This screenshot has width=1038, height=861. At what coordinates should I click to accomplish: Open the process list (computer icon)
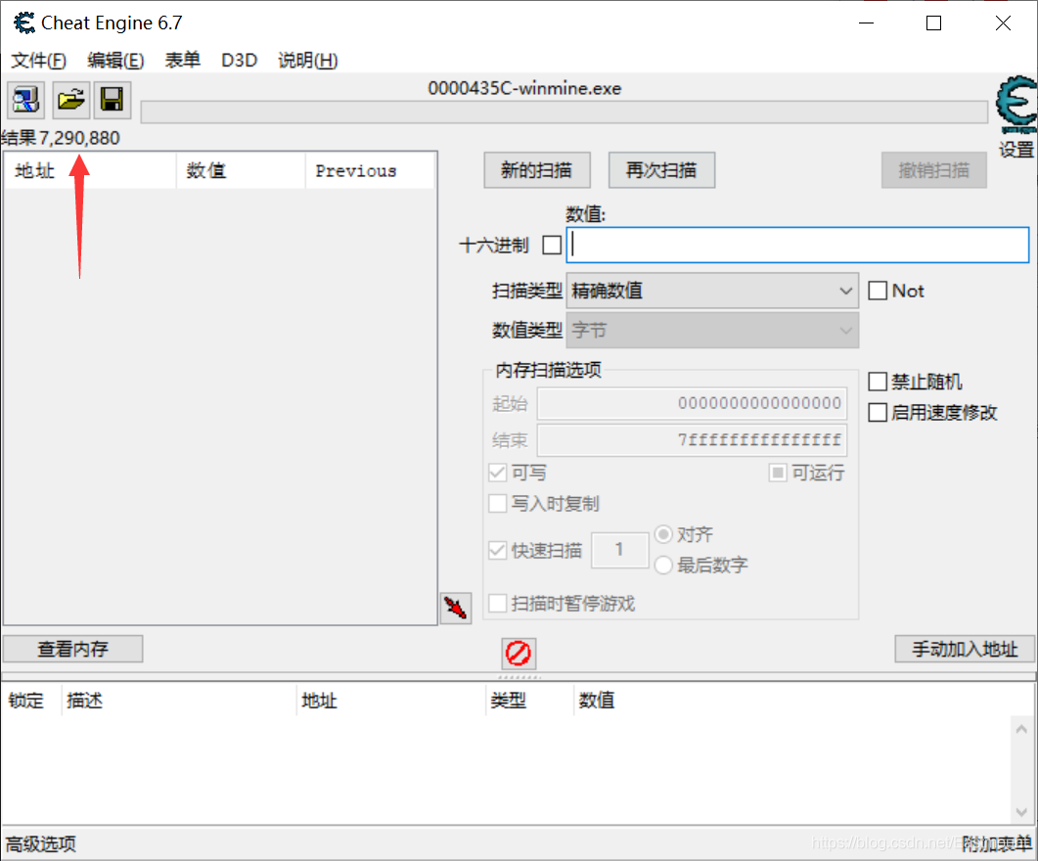pos(25,100)
